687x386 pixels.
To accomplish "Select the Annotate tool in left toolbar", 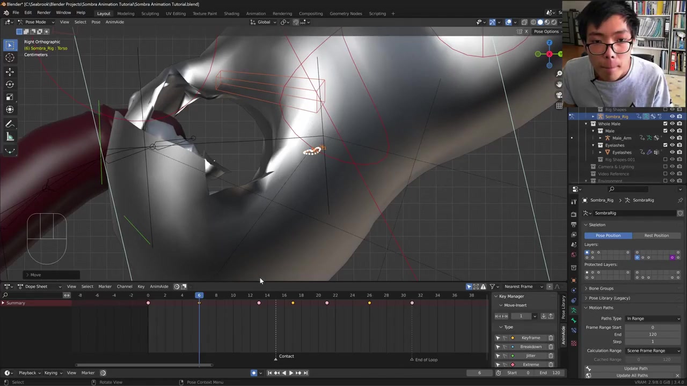I will pyautogui.click(x=10, y=124).
